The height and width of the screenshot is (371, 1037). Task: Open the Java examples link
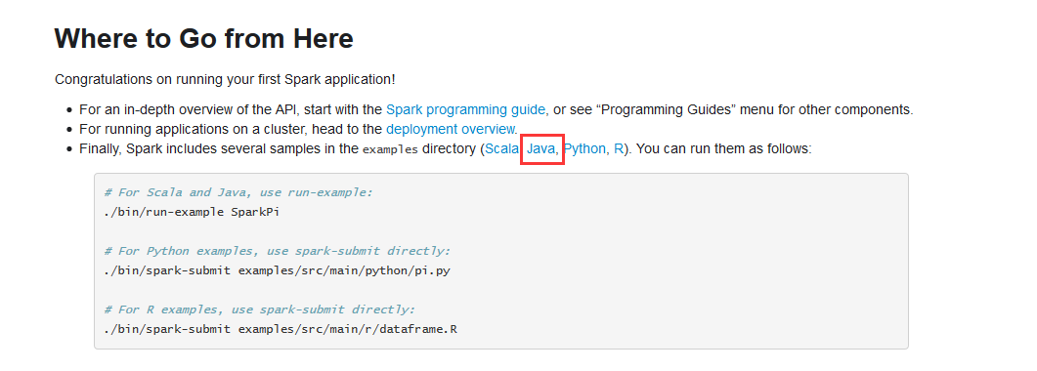pyautogui.click(x=541, y=149)
